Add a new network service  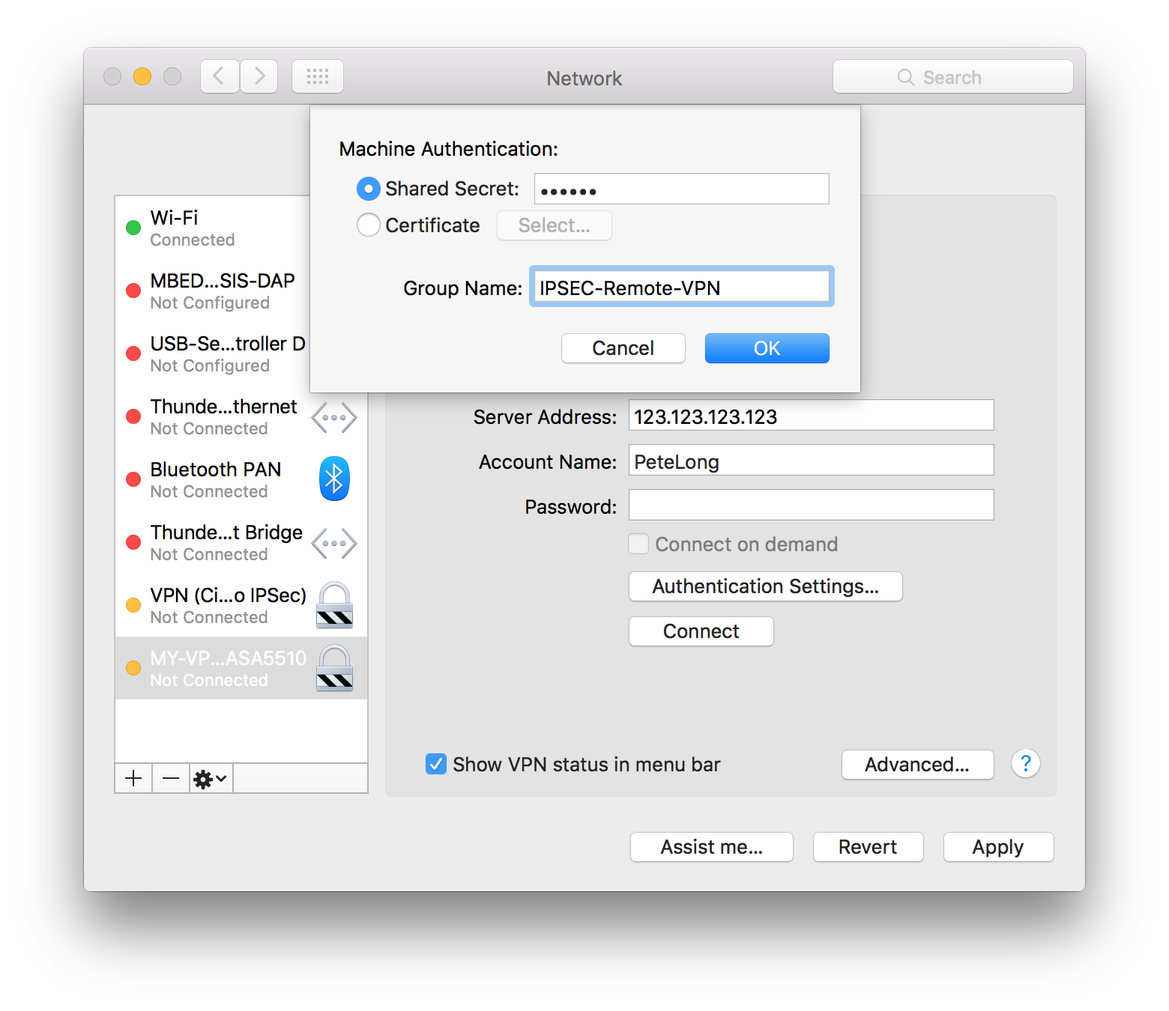tap(133, 779)
